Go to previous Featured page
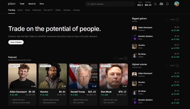Viewport: 190px width, 109px height. tap(116, 59)
